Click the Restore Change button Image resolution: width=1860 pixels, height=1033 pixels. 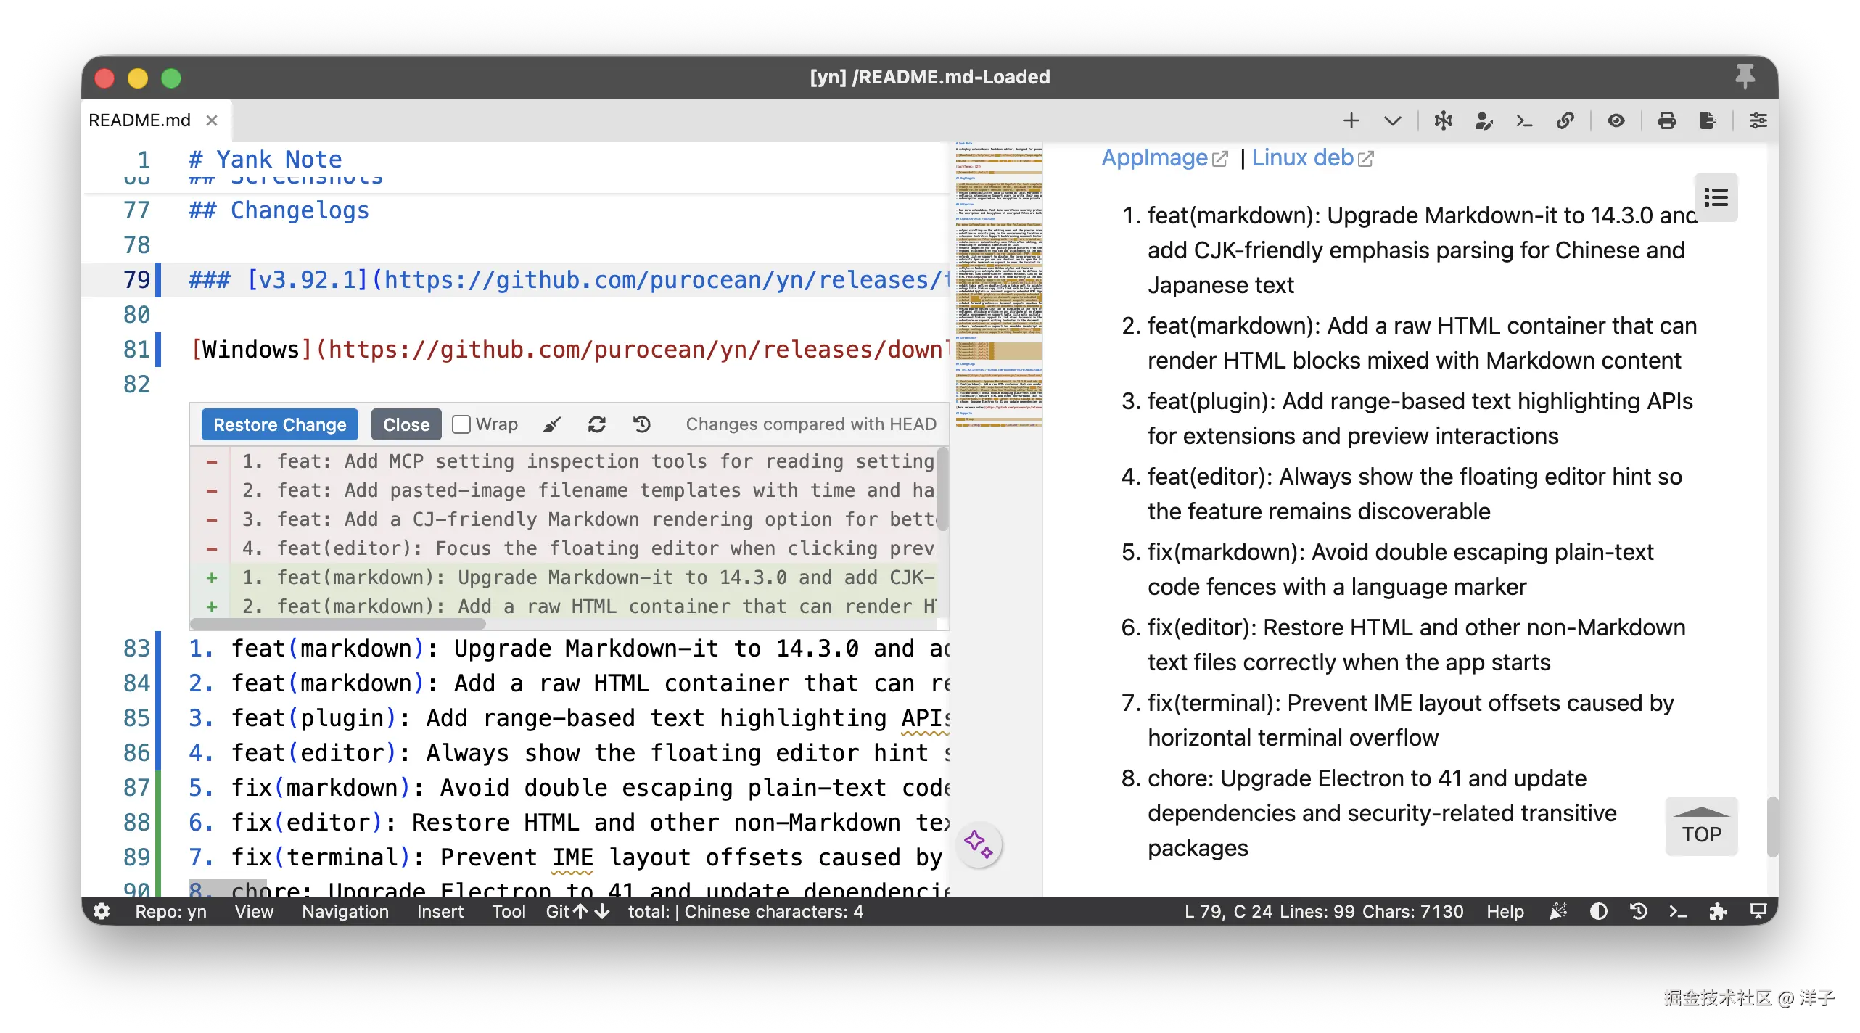coord(279,424)
